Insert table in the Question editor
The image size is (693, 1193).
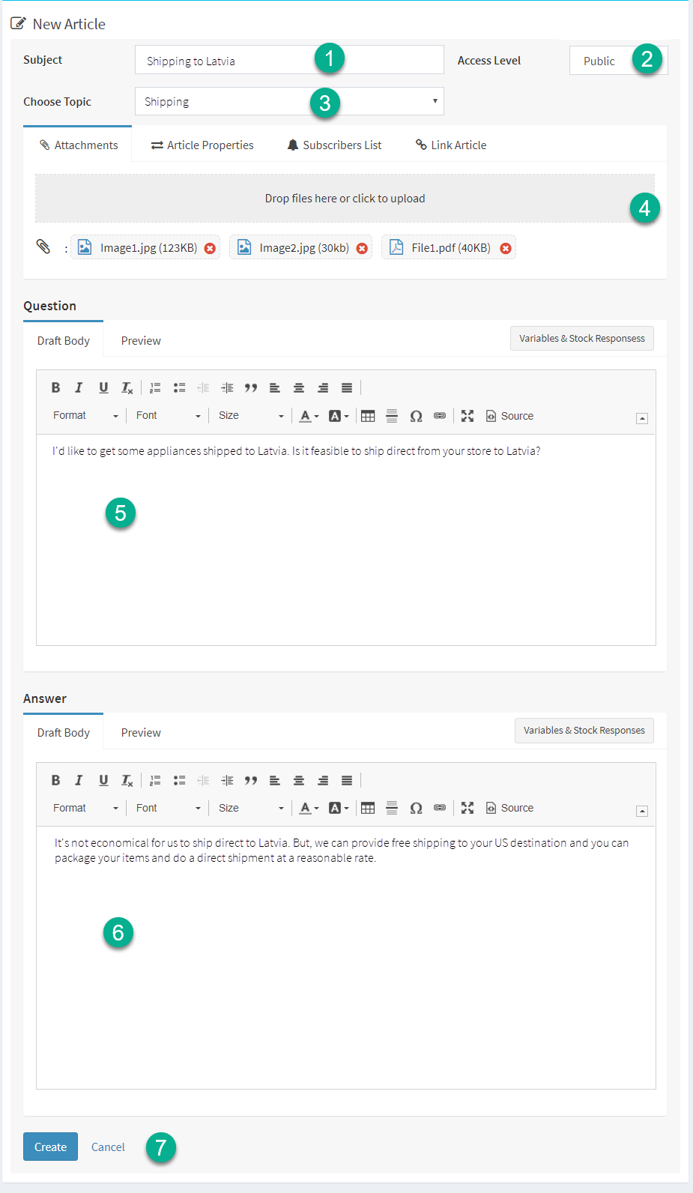pos(368,416)
